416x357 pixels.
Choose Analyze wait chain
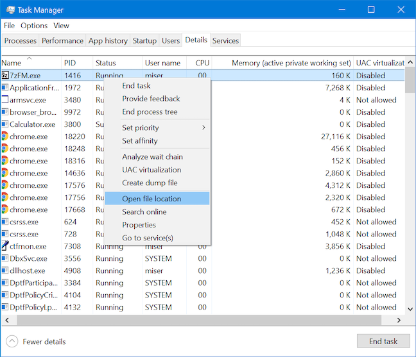(157, 157)
